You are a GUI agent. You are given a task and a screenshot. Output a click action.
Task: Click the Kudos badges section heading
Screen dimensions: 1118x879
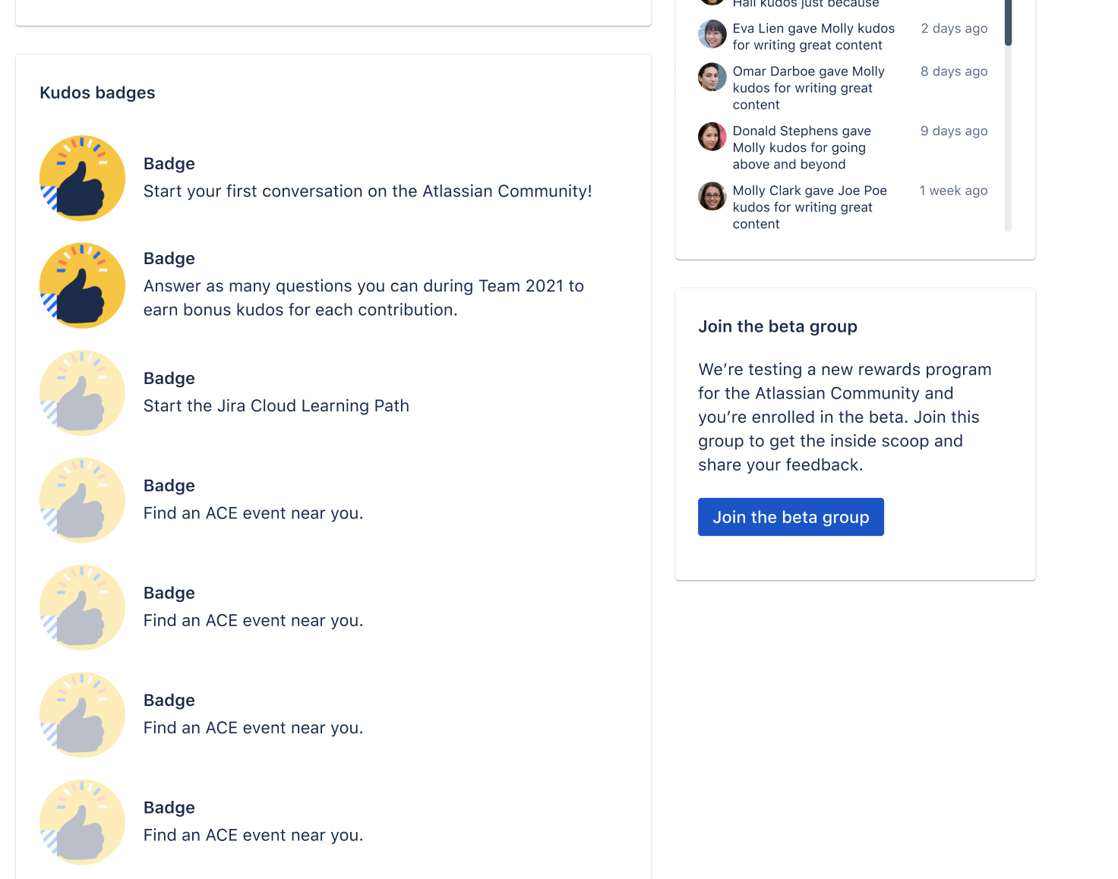pos(97,93)
